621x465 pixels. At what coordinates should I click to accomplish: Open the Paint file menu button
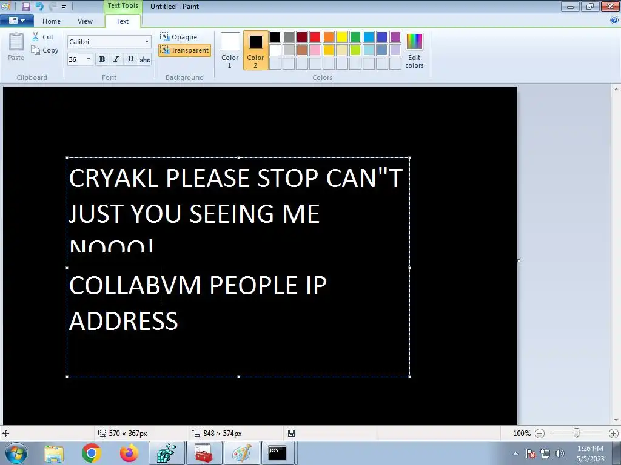(x=16, y=21)
